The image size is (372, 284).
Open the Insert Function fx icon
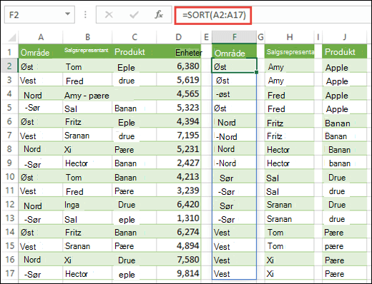(159, 15)
